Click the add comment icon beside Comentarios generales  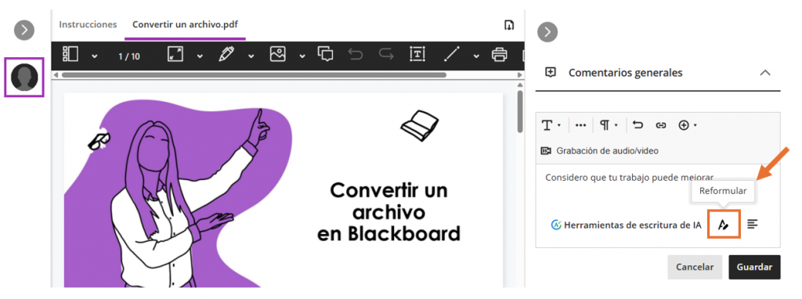click(551, 73)
